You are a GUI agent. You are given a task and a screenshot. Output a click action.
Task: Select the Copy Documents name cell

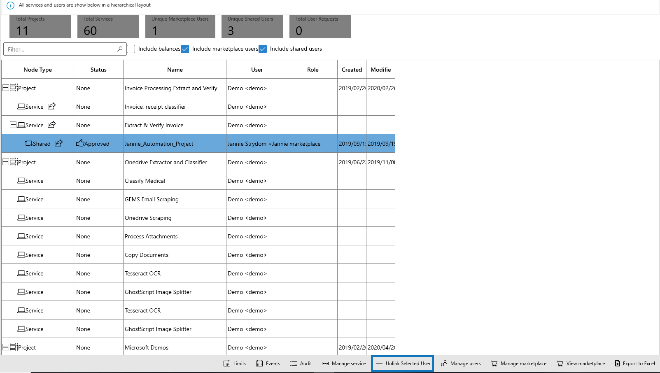[x=175, y=254]
